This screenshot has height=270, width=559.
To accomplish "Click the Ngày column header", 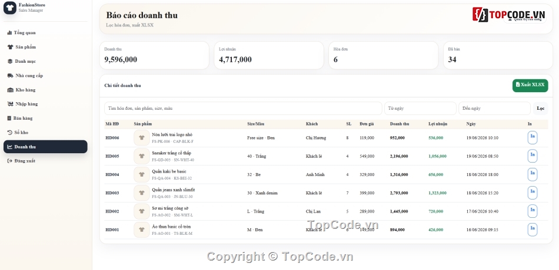I will 471,124.
